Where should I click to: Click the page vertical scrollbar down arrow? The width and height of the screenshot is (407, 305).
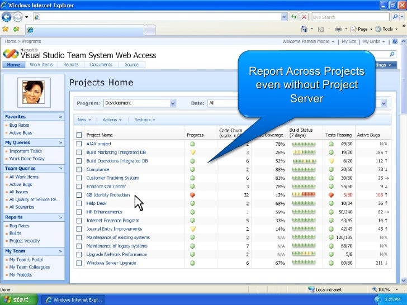click(x=404, y=280)
